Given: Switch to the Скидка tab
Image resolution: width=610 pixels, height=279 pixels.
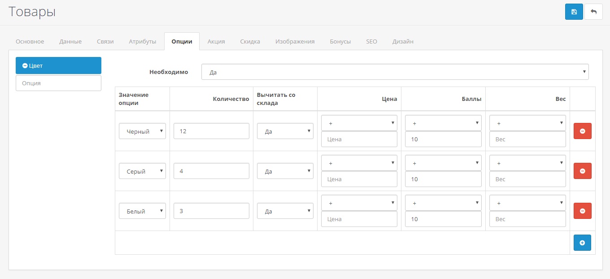Looking at the screenshot, I should point(250,41).
